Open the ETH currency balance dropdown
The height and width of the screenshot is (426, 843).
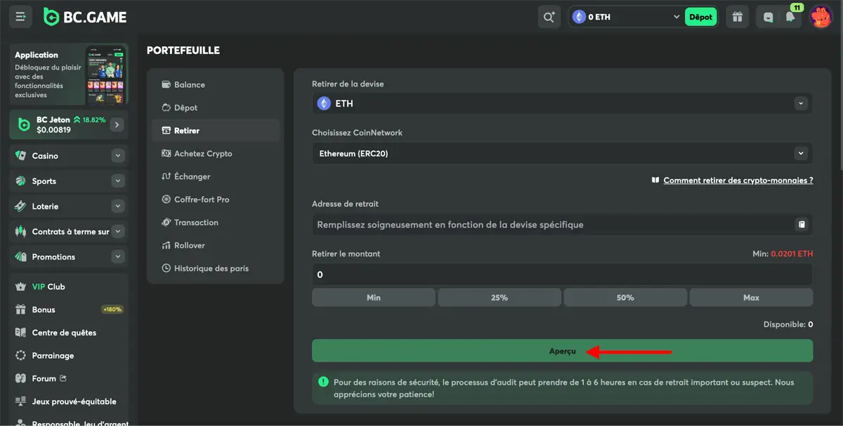[x=624, y=16]
